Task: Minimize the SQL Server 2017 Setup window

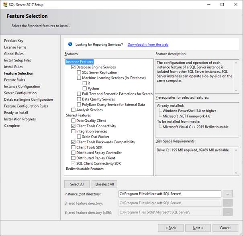Action: point(209,4)
